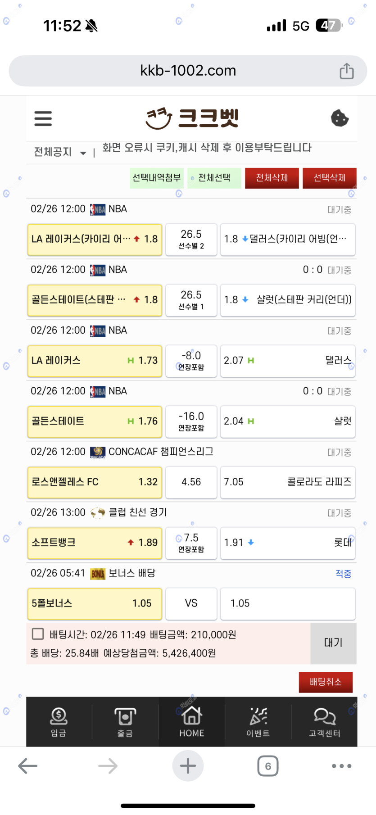Open a new tab with plus button

coord(188,766)
